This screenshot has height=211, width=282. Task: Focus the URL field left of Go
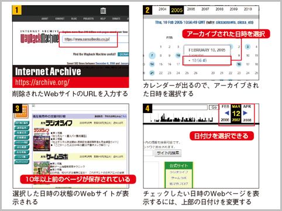click(x=180, y=107)
